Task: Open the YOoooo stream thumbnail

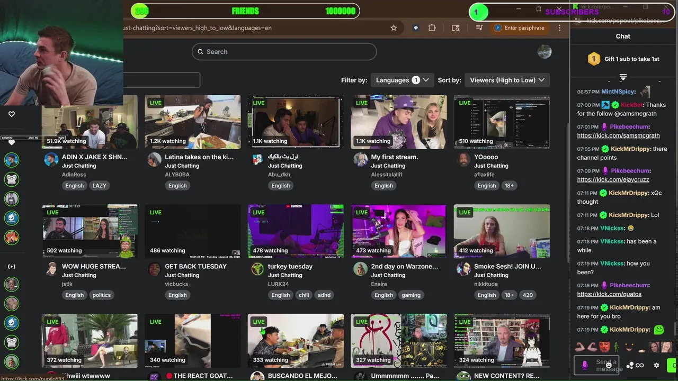Action: click(502, 122)
